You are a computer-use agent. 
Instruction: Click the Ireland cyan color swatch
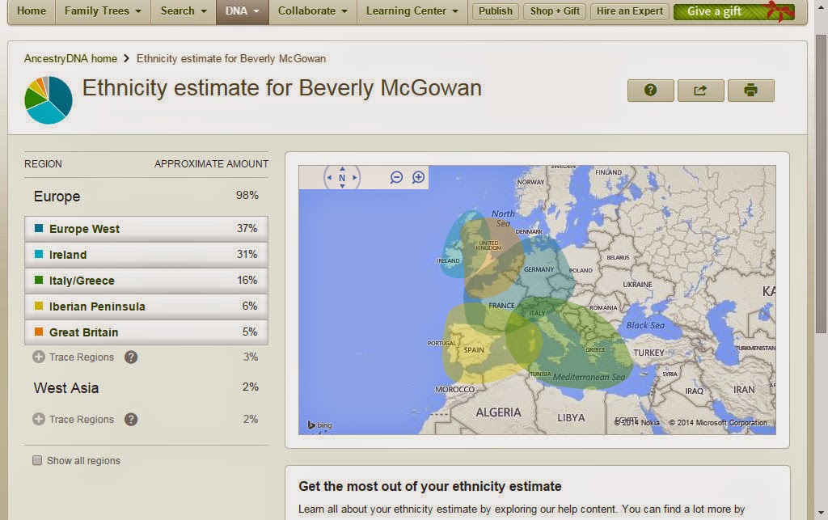coord(39,254)
